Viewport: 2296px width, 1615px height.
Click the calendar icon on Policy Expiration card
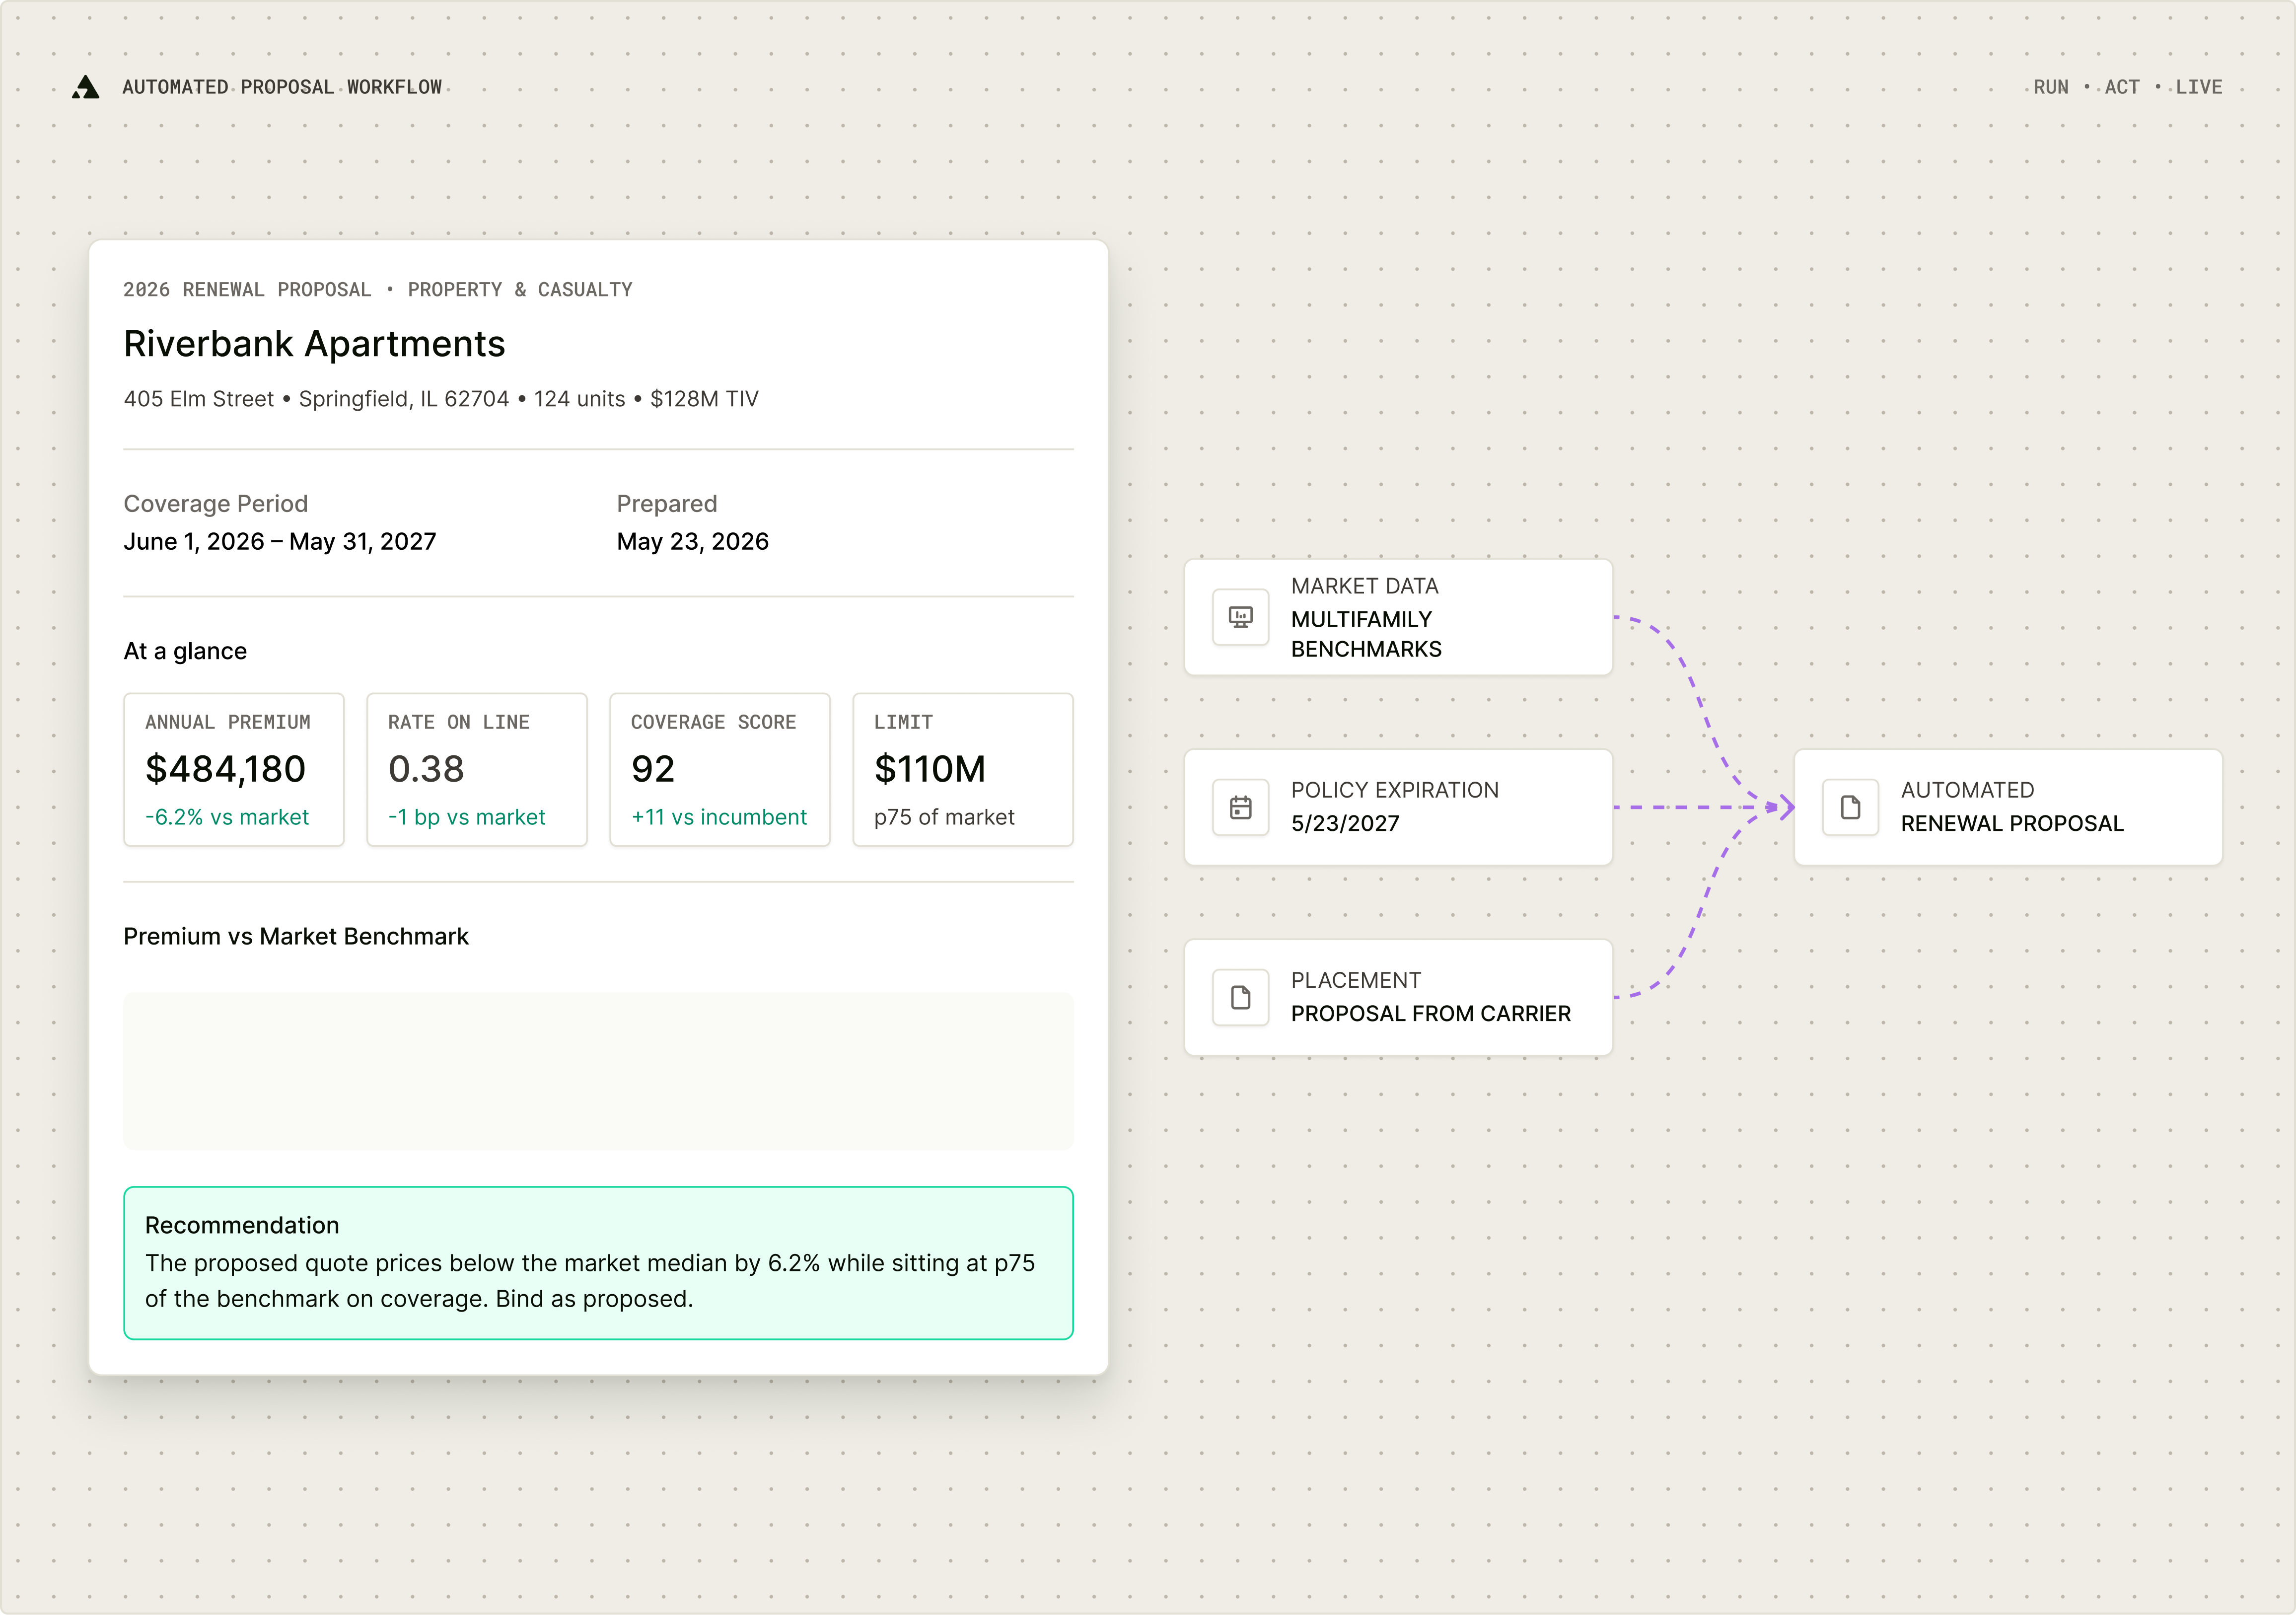tap(1240, 807)
